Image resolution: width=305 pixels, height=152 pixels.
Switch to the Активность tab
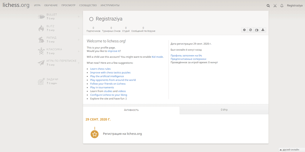131,110
